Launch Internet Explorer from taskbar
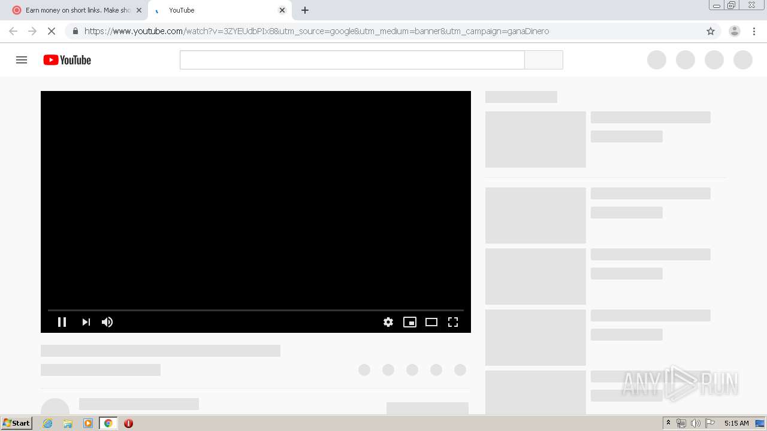The width and height of the screenshot is (767, 431). (47, 423)
